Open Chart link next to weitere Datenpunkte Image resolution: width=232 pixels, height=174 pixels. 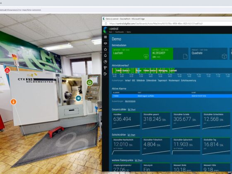pos(139,160)
